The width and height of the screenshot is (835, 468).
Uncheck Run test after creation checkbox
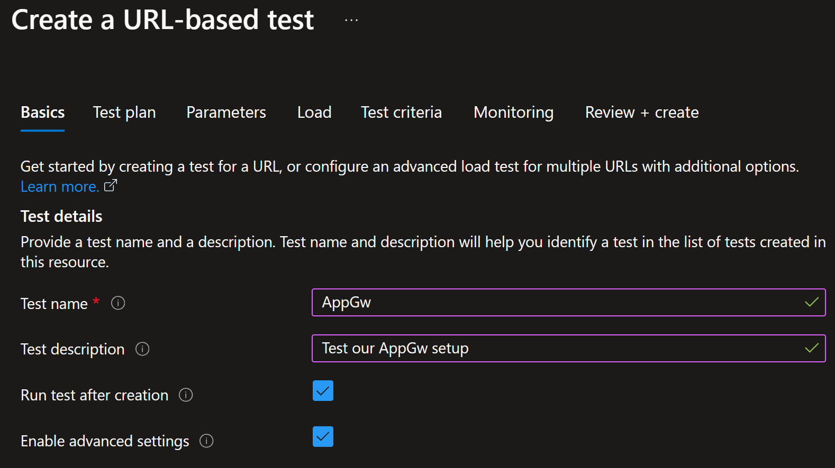pyautogui.click(x=323, y=391)
